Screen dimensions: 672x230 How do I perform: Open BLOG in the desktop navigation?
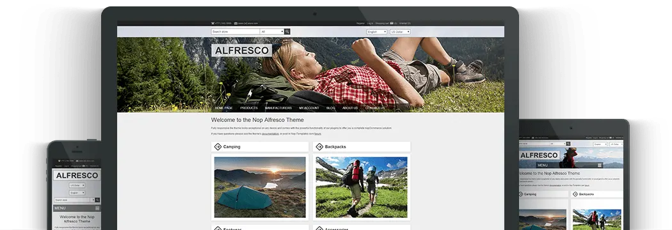(330, 108)
